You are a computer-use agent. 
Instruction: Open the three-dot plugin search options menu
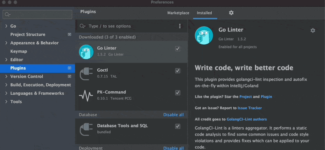pyautogui.click(x=180, y=26)
